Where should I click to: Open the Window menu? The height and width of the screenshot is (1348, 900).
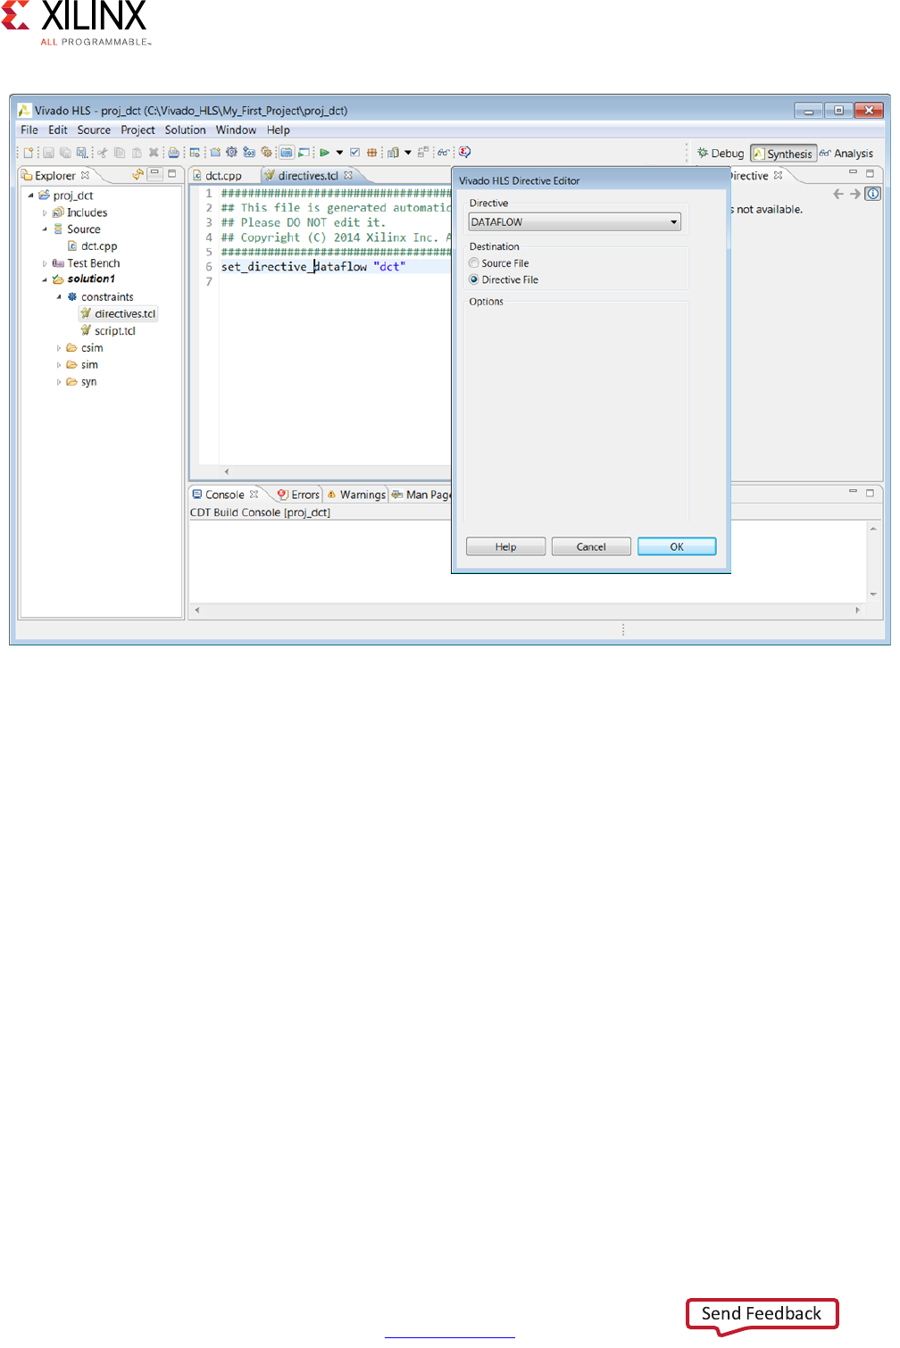[236, 129]
